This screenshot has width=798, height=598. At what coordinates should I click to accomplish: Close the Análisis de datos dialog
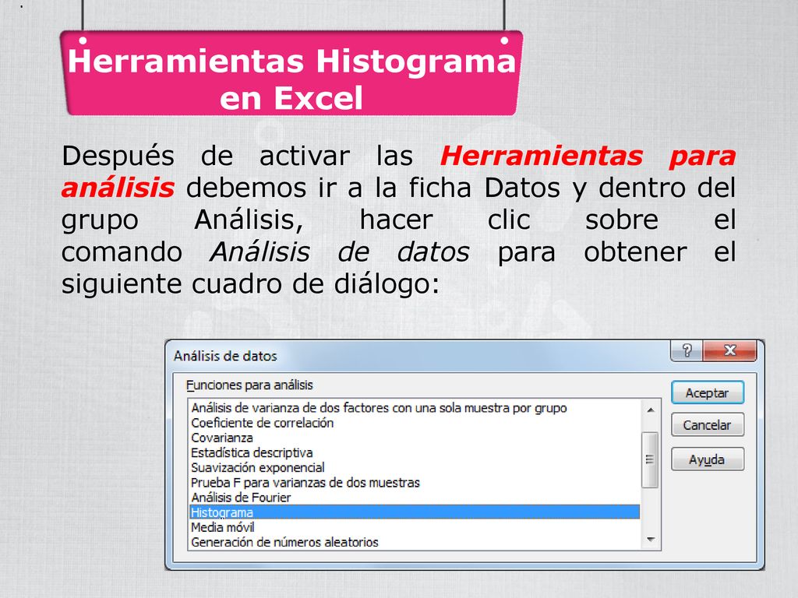tap(729, 350)
